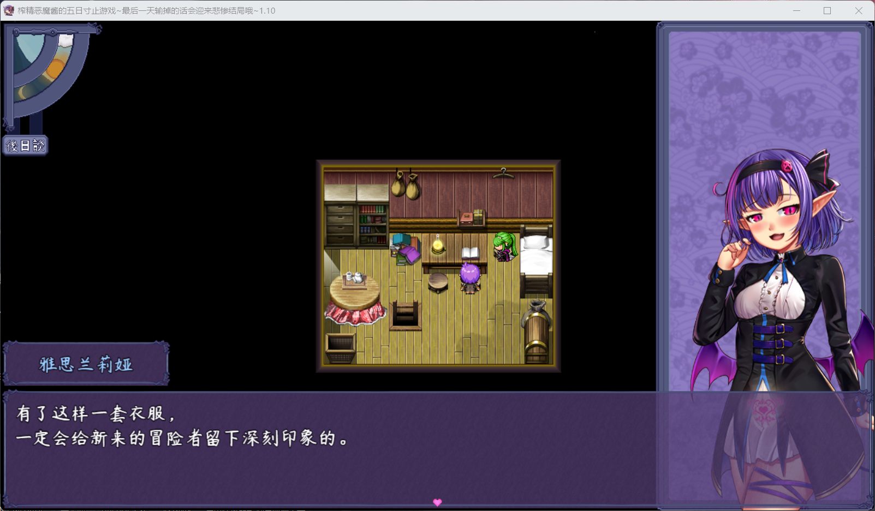This screenshot has height=511, width=875.
Task: Click the bookshelf with colored books
Action: click(x=373, y=224)
